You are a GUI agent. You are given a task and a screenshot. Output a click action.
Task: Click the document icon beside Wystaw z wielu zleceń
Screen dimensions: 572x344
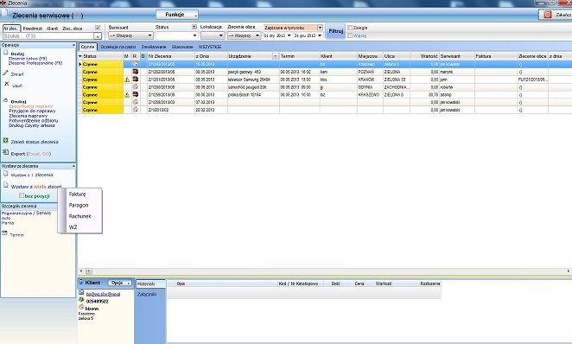[5, 185]
